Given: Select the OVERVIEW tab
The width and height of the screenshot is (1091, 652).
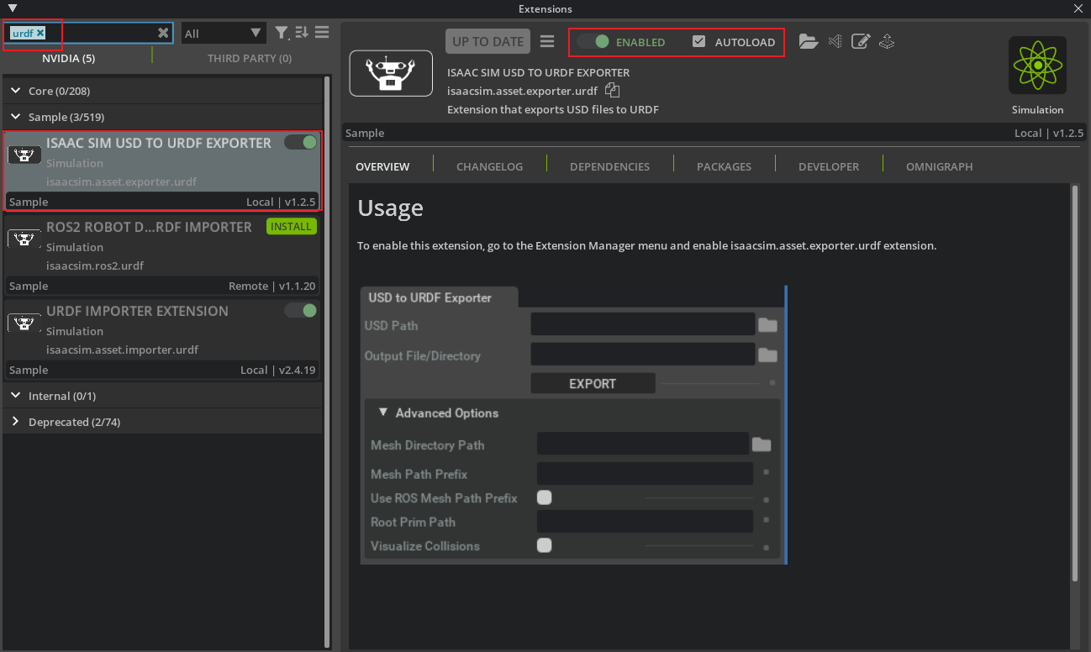Looking at the screenshot, I should [x=382, y=166].
